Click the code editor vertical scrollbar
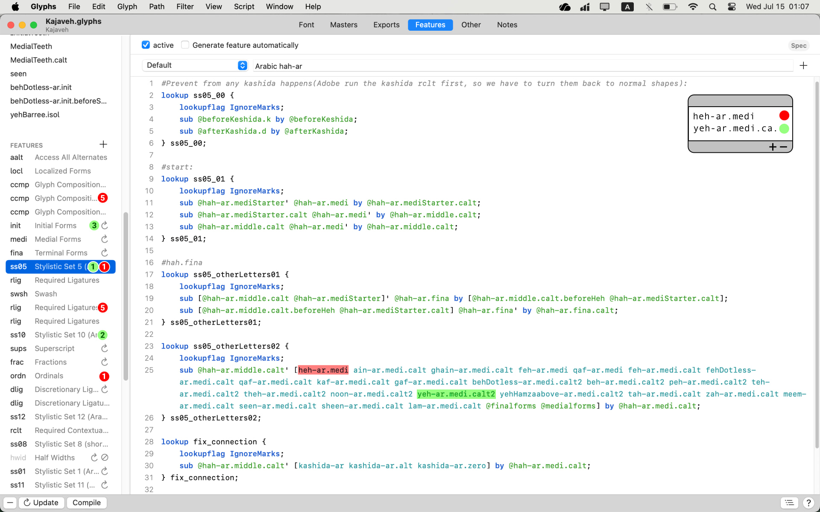This screenshot has height=512, width=820. tap(817, 265)
